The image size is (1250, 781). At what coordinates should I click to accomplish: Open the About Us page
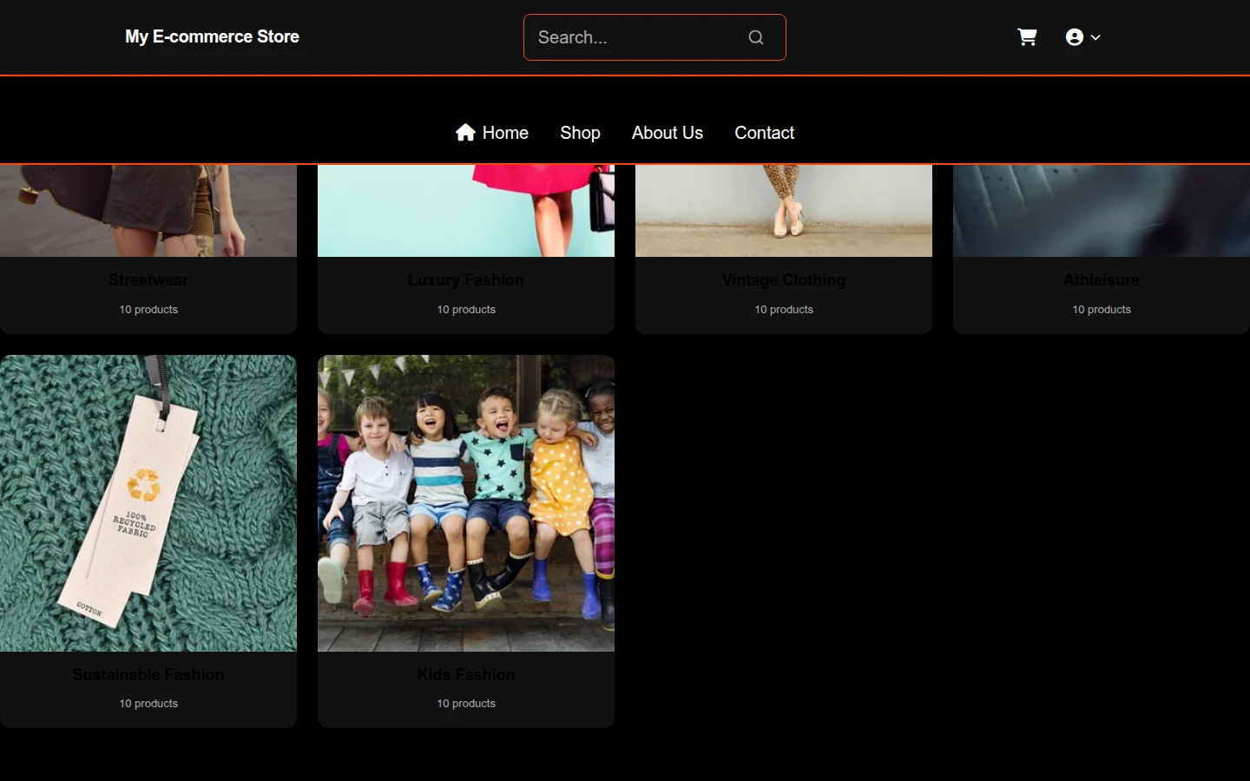(668, 133)
